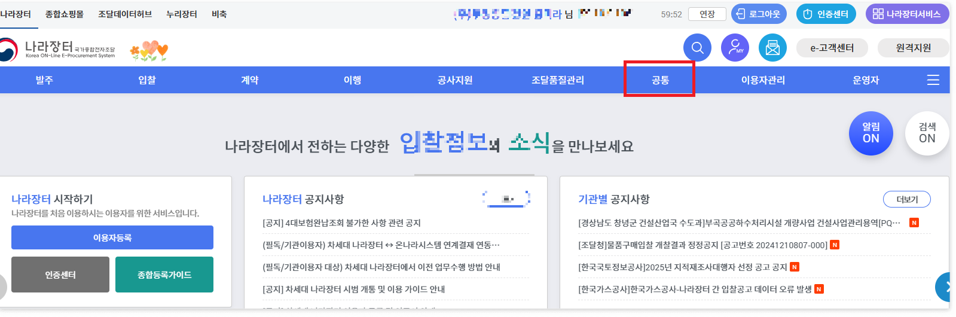Open e-고객센터

coord(832,48)
